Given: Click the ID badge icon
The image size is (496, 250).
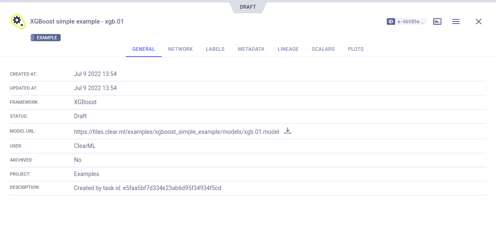Looking at the screenshot, I should [x=391, y=21].
